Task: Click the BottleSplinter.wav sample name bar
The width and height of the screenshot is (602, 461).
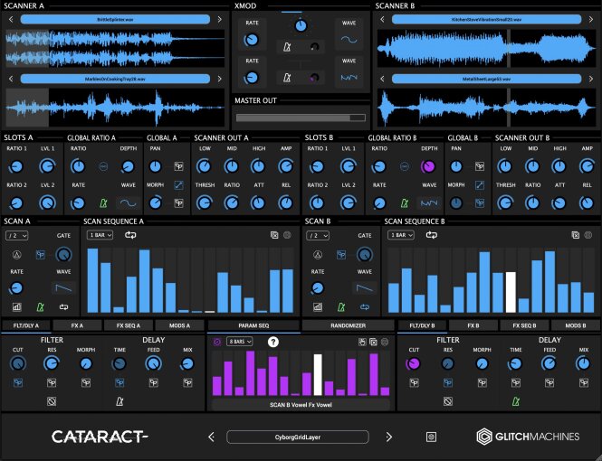Action: click(x=115, y=19)
